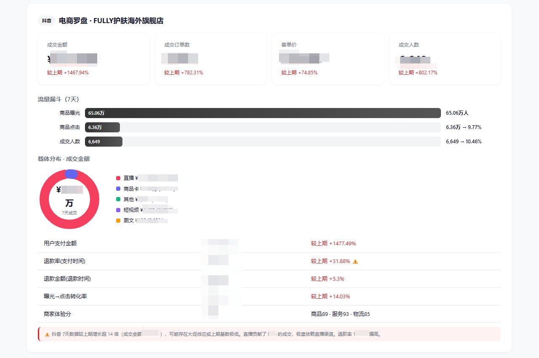
Task: Click the 较上期 +1467.94% change text
Action: click(x=68, y=73)
